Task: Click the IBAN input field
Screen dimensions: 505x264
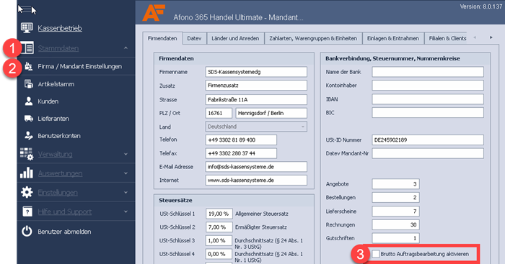Action: [428, 99]
